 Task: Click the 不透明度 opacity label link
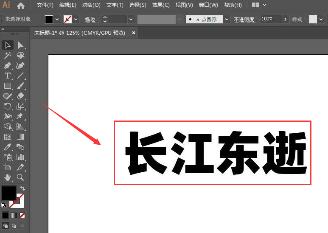246,20
